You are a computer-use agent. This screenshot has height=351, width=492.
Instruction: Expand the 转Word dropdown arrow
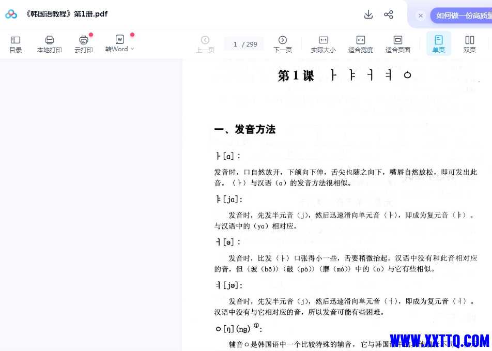pyautogui.click(x=132, y=49)
